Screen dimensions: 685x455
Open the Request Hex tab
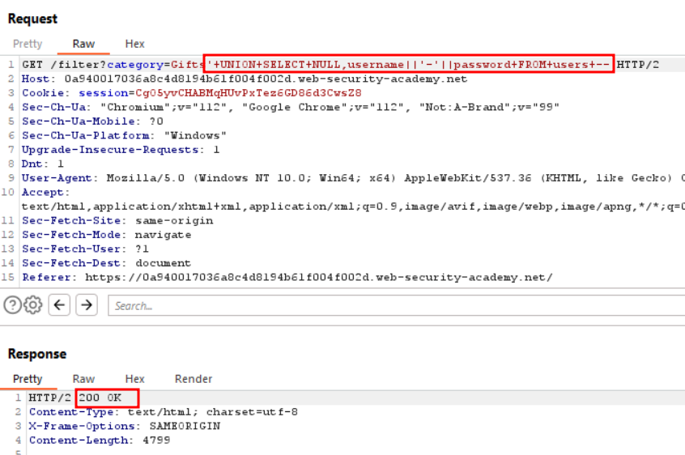(134, 44)
